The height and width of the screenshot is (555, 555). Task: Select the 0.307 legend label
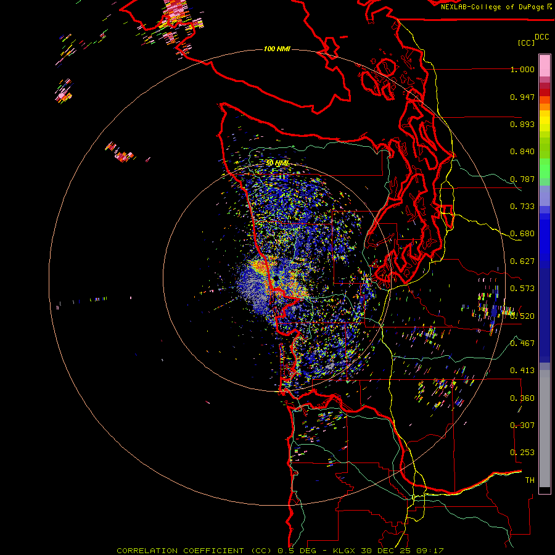522,425
